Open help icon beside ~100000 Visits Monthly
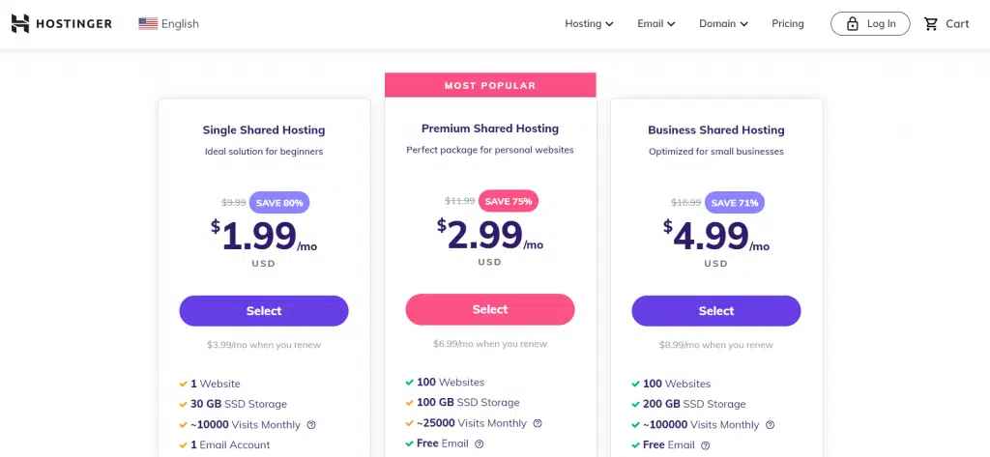The height and width of the screenshot is (457, 990). click(x=770, y=425)
